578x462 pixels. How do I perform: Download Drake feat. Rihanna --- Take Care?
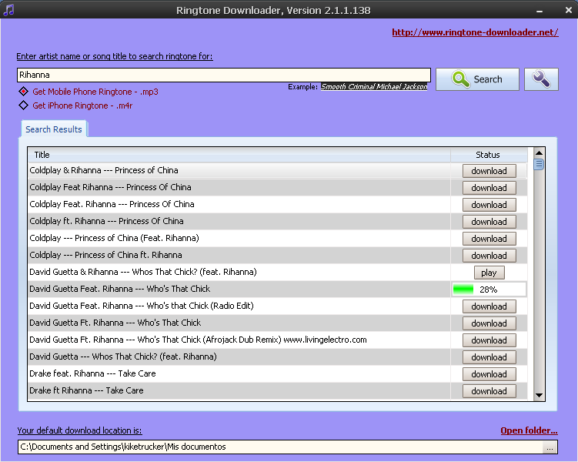point(489,374)
